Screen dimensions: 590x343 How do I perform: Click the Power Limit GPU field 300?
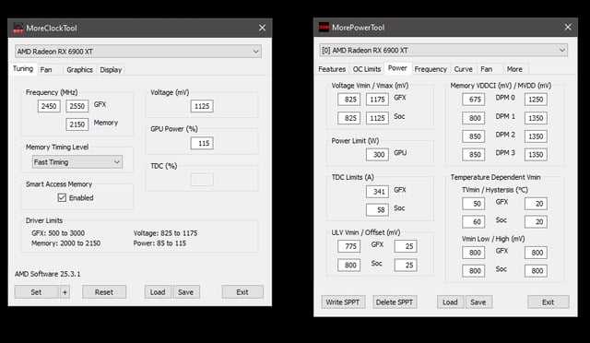click(377, 154)
